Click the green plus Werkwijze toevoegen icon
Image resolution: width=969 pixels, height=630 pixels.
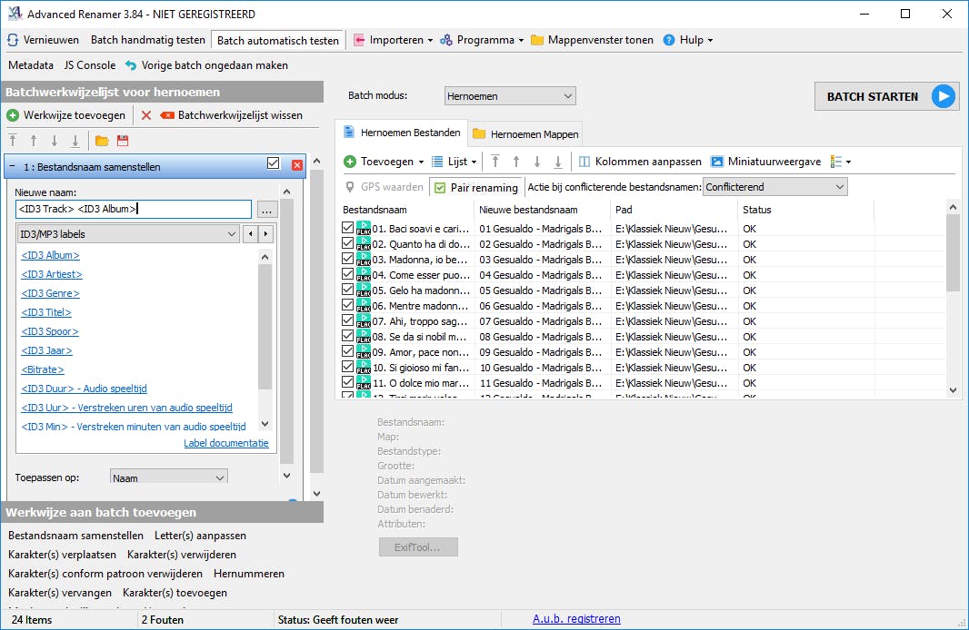coord(13,115)
